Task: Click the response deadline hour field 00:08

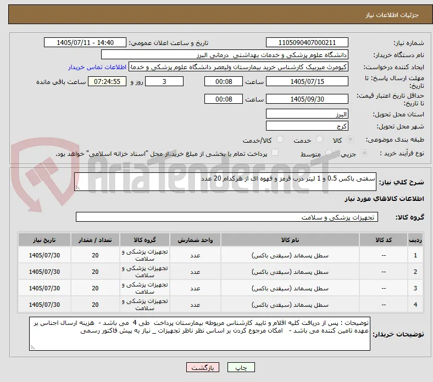Action: point(224,81)
